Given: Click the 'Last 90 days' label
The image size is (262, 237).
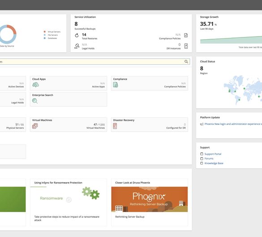Looking at the screenshot, I should 207,29.
